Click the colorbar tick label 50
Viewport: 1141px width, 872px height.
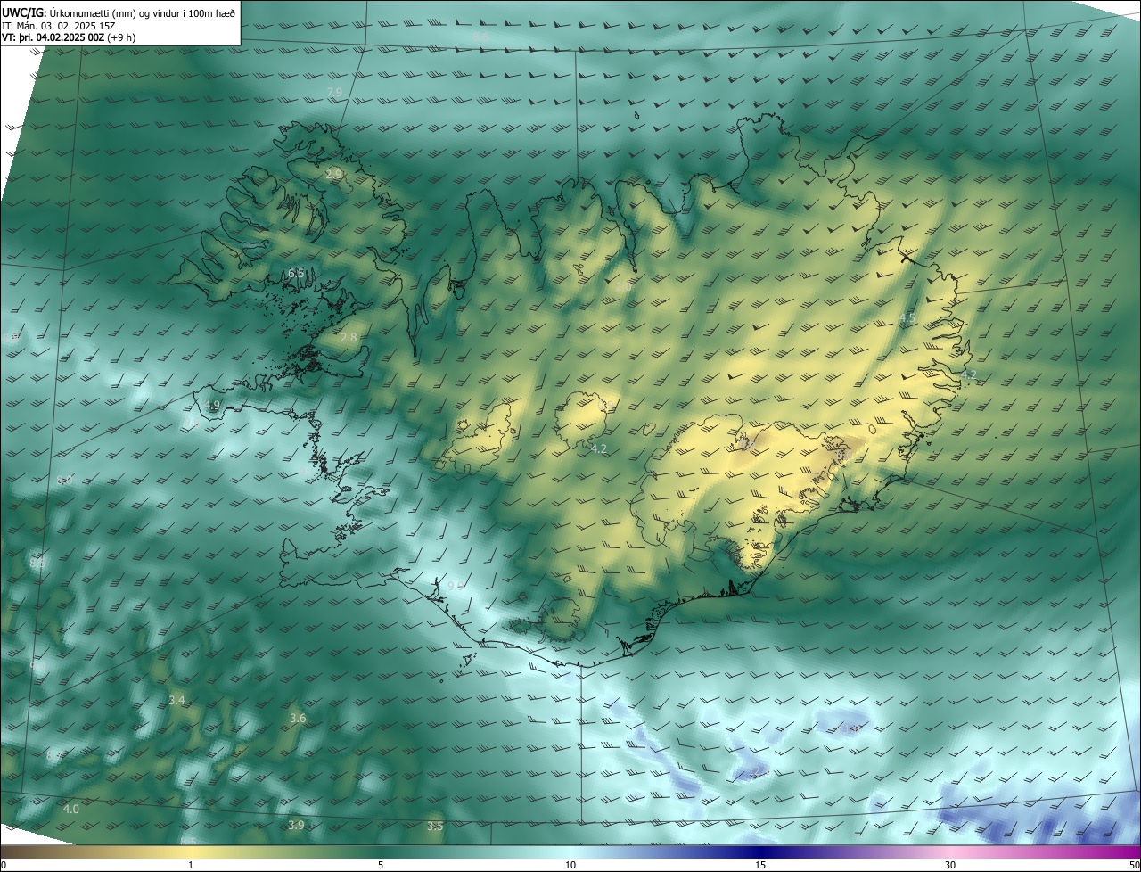pyautogui.click(x=1134, y=865)
